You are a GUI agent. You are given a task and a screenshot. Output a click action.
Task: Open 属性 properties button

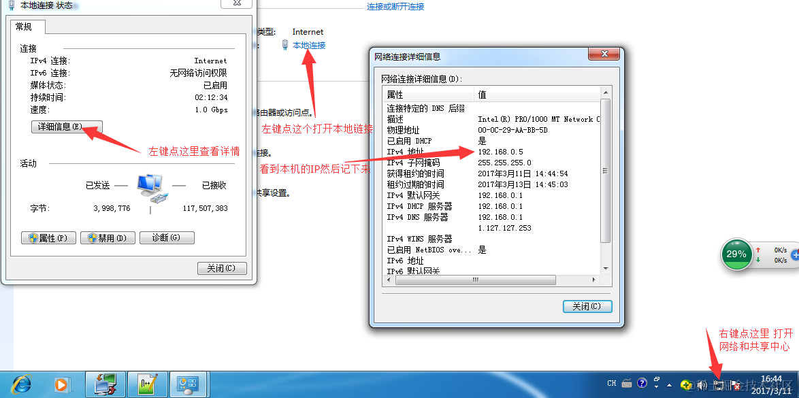[x=48, y=238]
